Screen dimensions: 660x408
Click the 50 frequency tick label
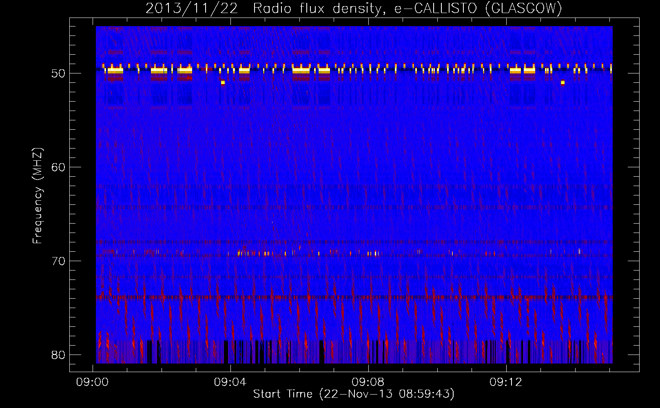(59, 73)
